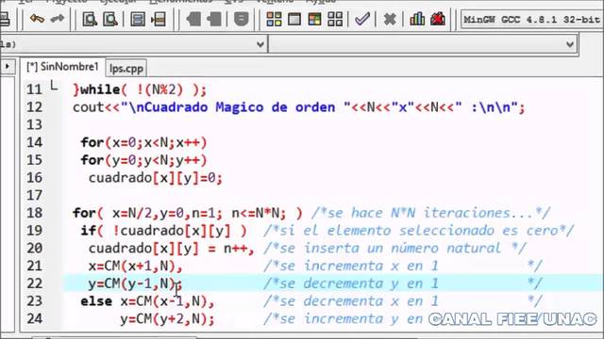This screenshot has width=604, height=339.
Task: Collapse the fold marker beside line 11
Action: (x=54, y=86)
